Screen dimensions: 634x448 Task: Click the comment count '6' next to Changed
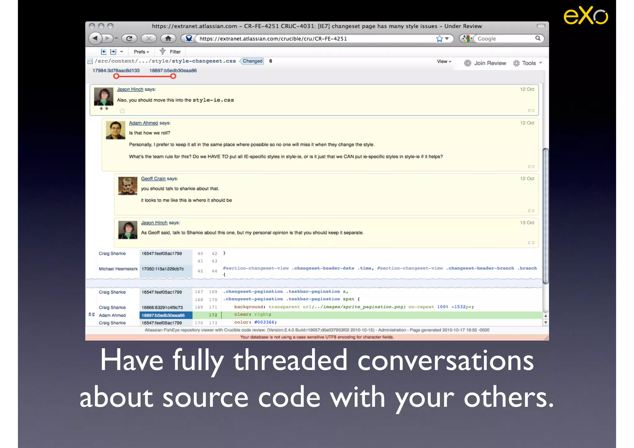click(271, 61)
